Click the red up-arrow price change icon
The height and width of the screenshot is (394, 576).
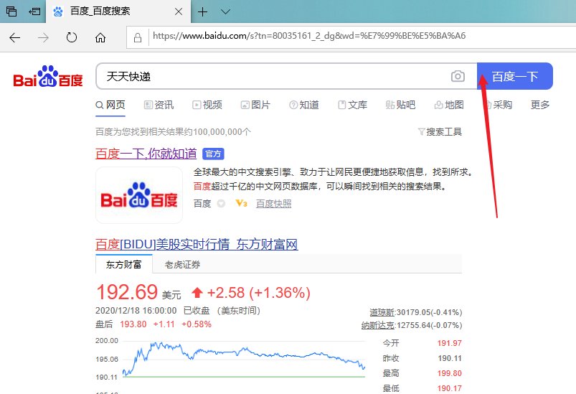point(197,293)
